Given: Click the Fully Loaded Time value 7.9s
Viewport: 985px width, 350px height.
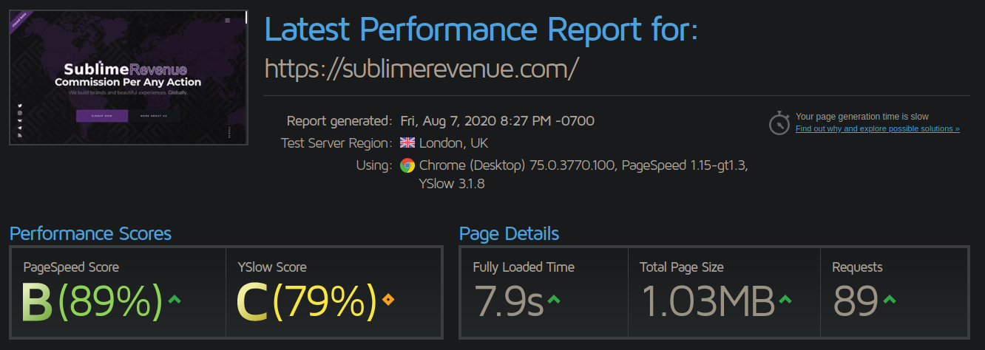Looking at the screenshot, I should (x=508, y=302).
